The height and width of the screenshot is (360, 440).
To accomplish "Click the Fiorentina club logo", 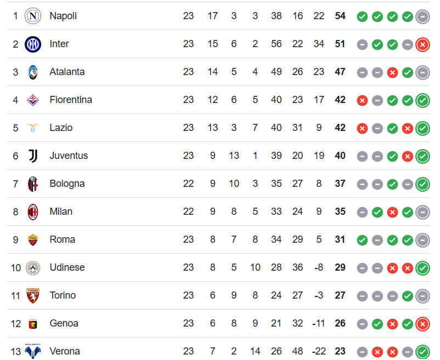I will 33,100.
